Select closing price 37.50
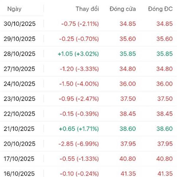The width and height of the screenshot is (177, 177). coord(128,99)
